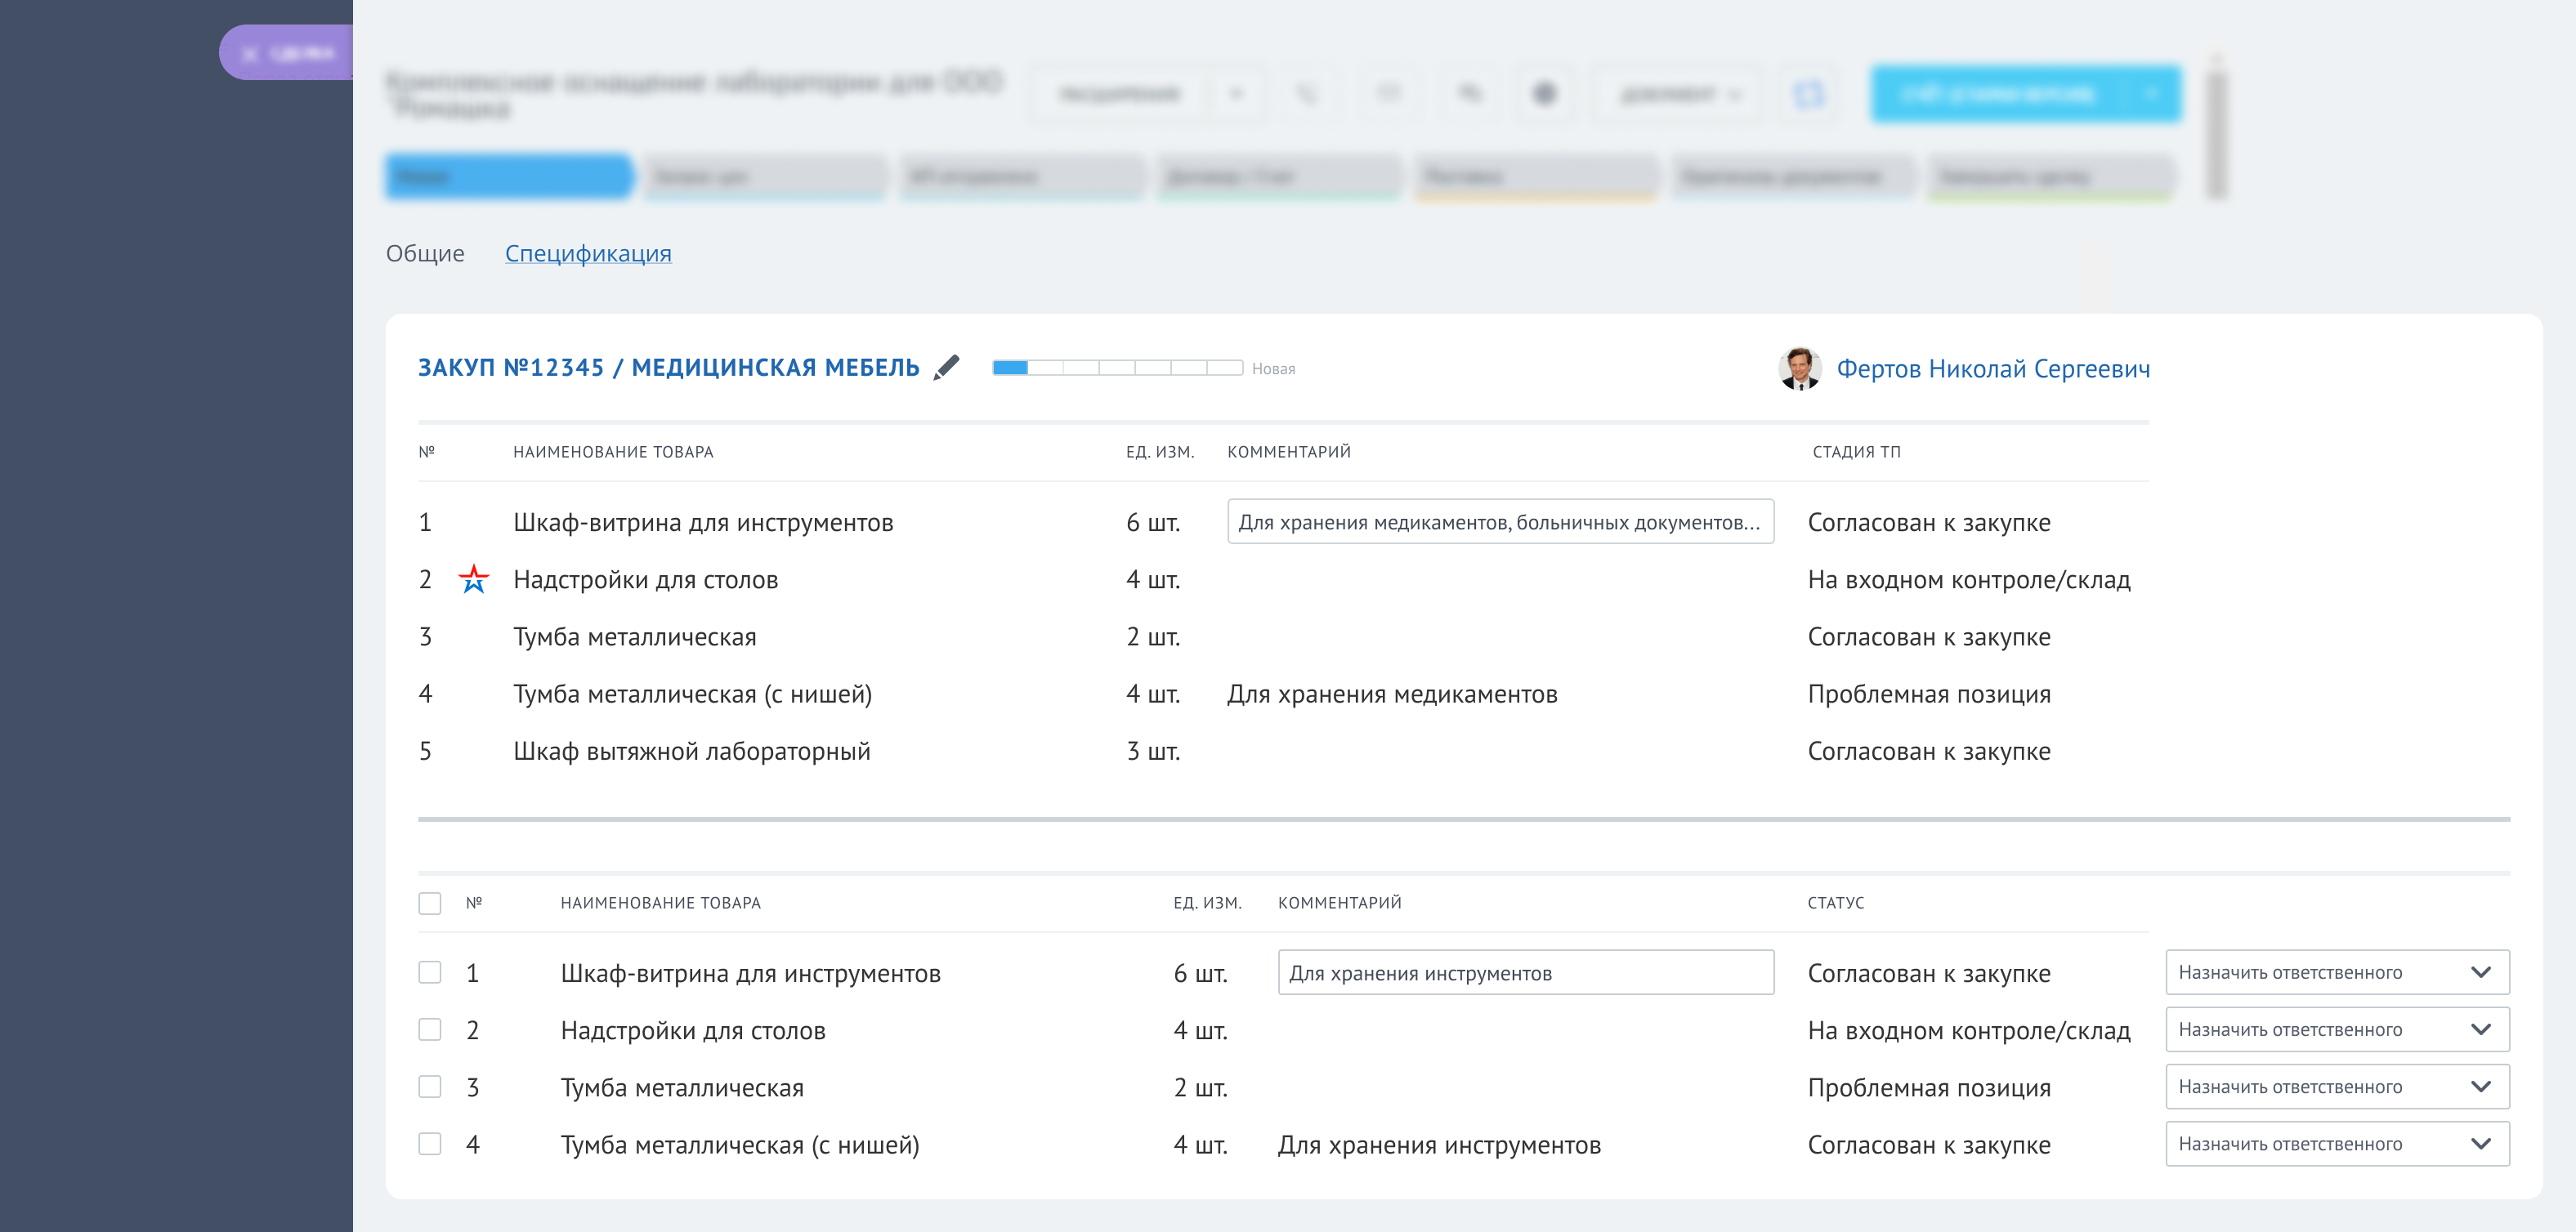
Task: Open the Спецификация tab
Action: pyautogui.click(x=588, y=253)
